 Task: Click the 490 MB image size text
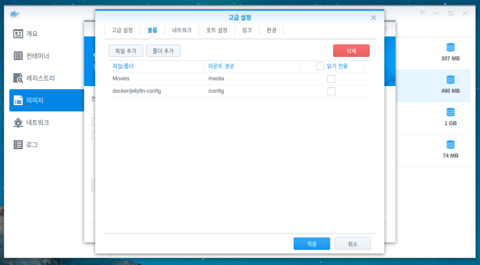450,91
